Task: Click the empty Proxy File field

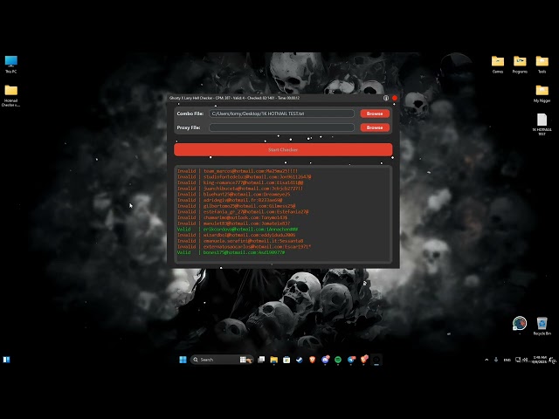Action: 281,127
